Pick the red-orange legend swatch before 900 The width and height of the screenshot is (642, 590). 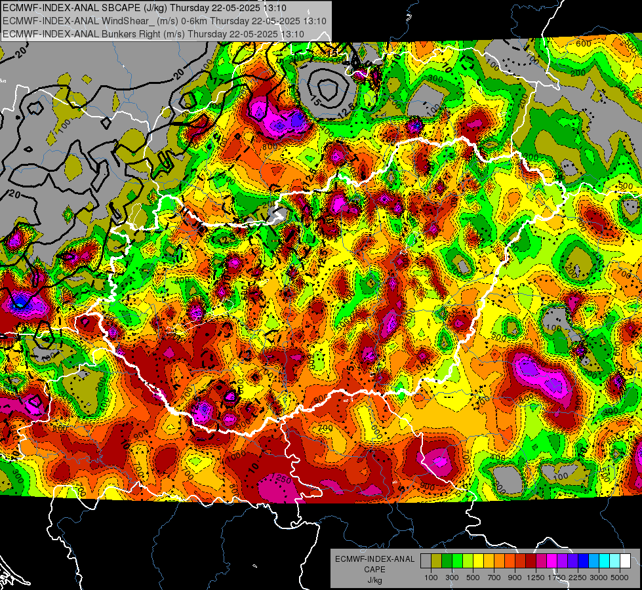click(x=510, y=560)
